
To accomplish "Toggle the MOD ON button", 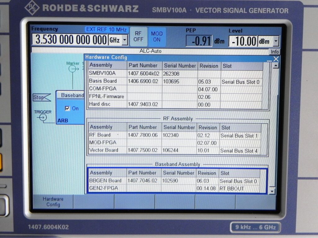I will 157,37.
